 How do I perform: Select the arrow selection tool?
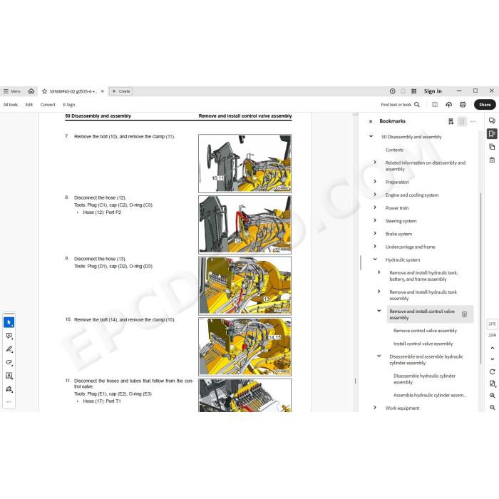tap(9, 322)
